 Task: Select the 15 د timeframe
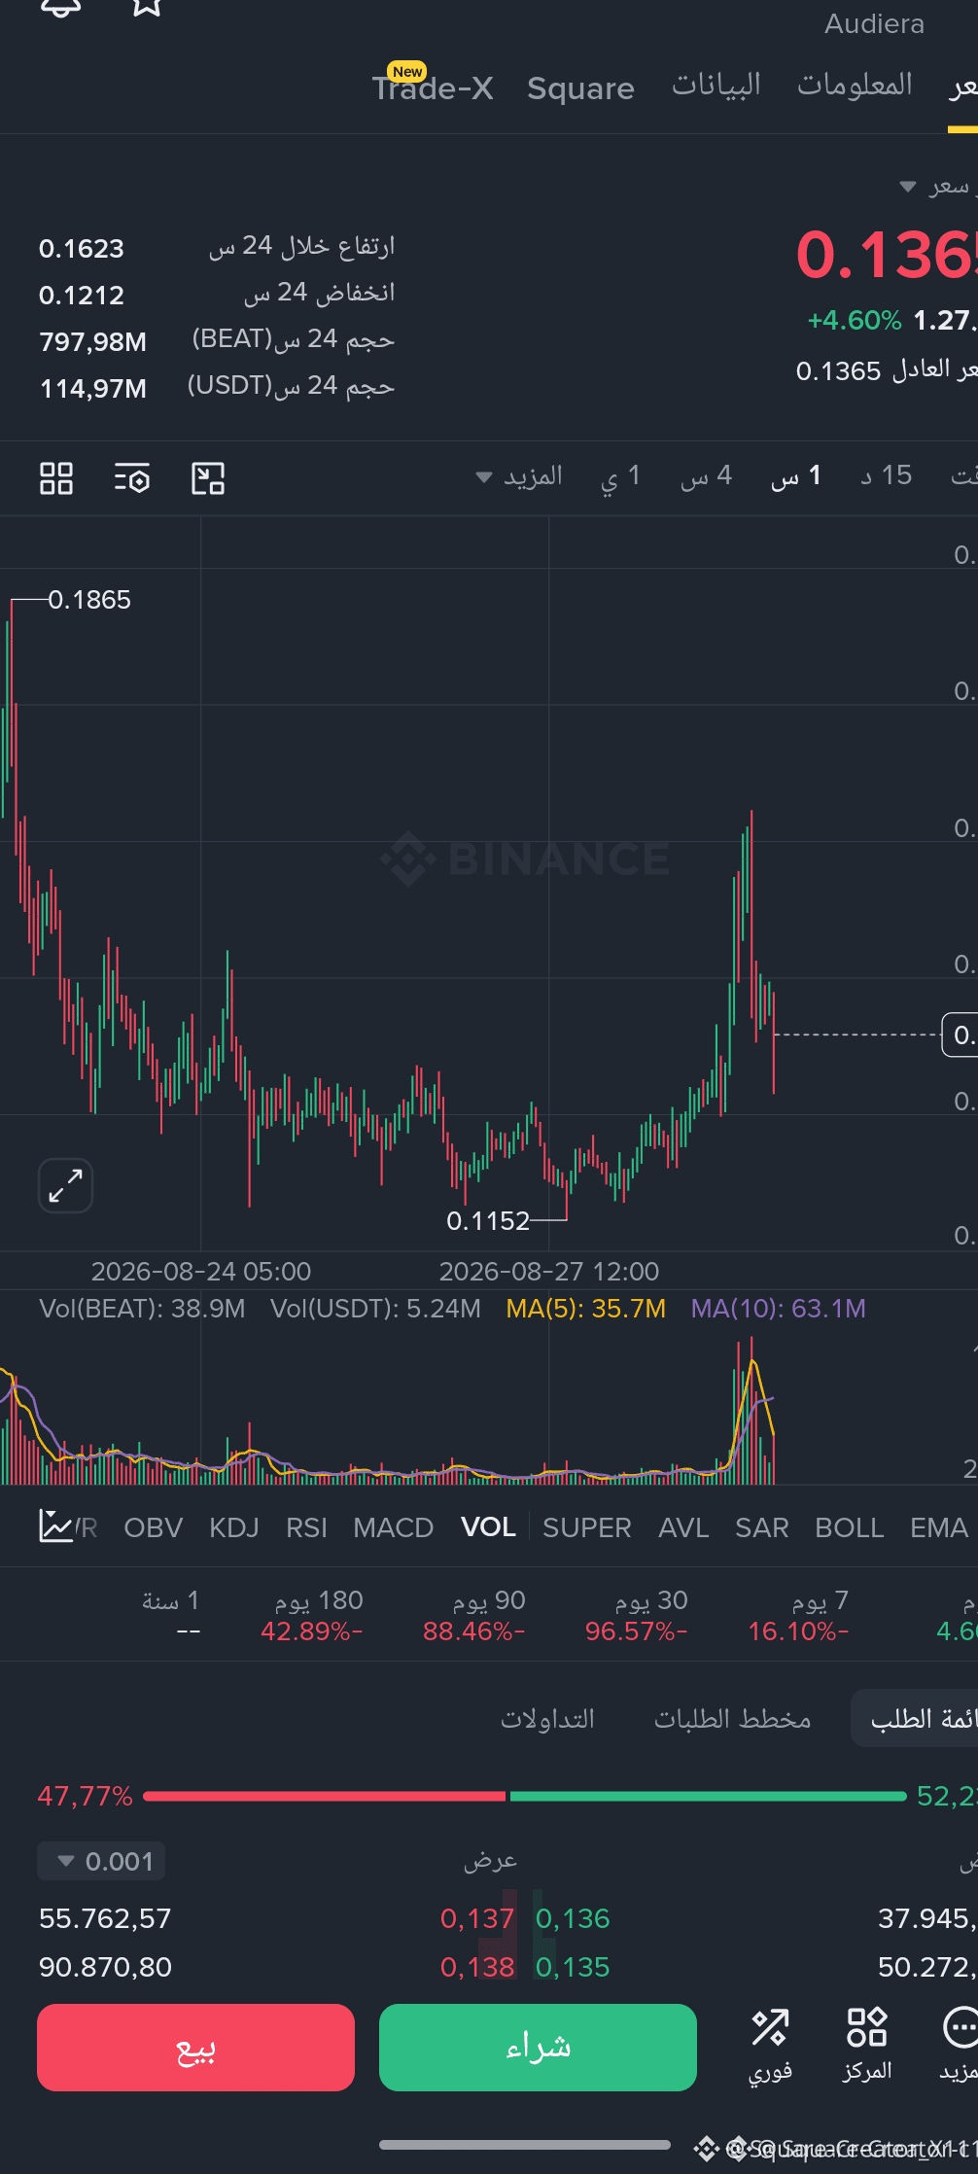point(886,476)
